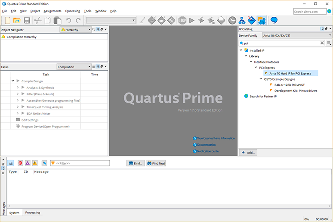Viewport: 333px width, 222px height.
Task: Toggle the blue flag messages filter
Action: click(44, 163)
